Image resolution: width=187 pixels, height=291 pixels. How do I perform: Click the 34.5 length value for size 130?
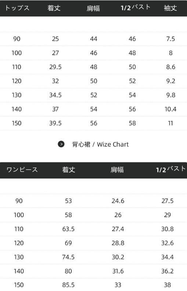tap(55, 95)
